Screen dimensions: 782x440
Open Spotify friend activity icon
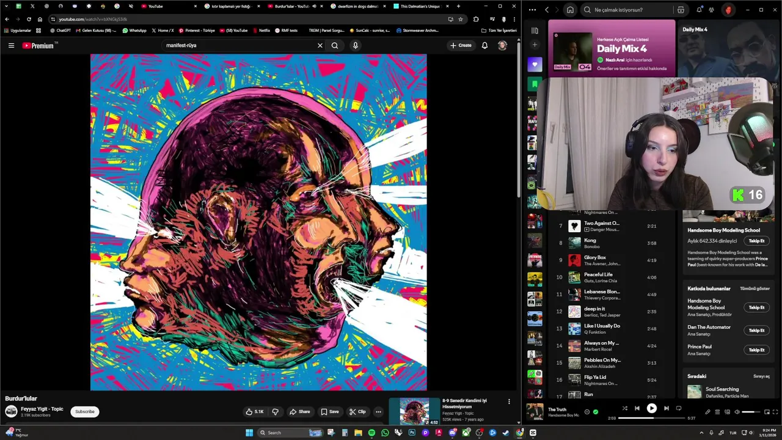coord(711,10)
